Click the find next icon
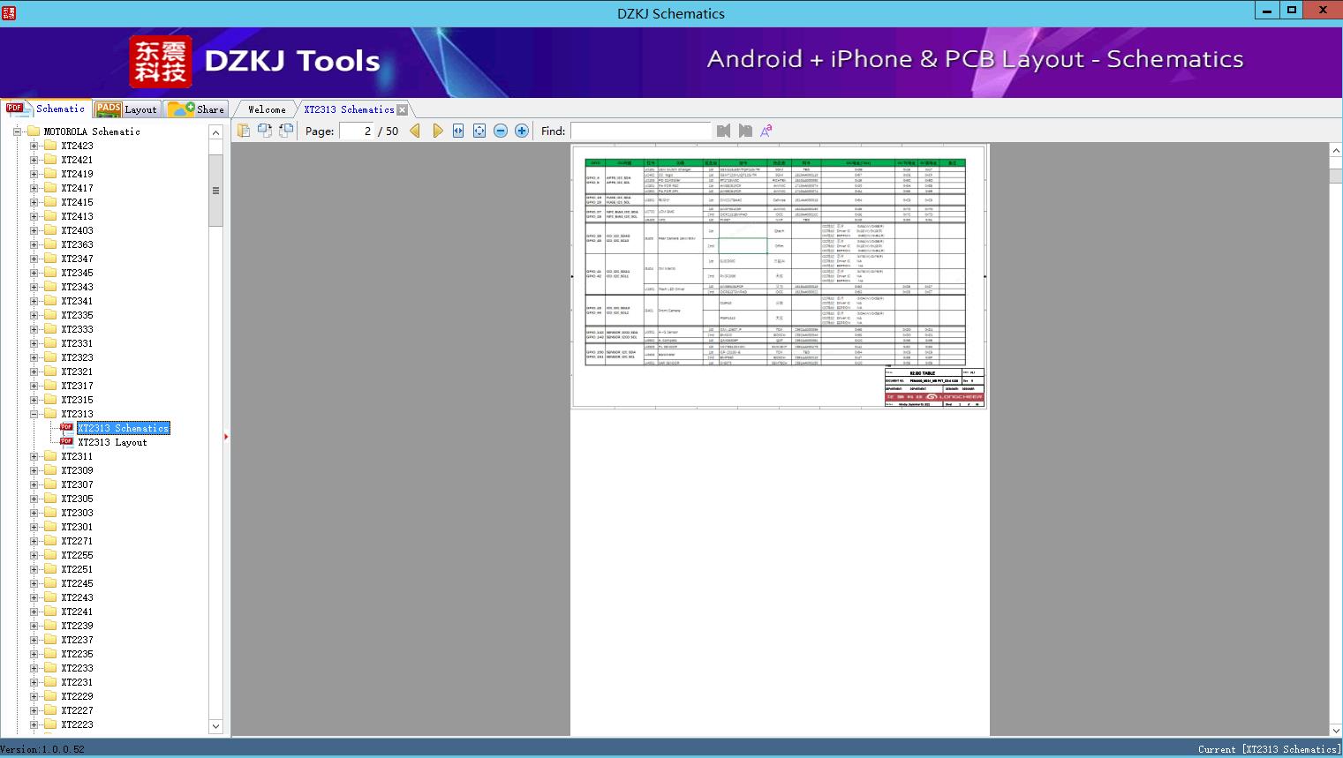 [x=745, y=131]
